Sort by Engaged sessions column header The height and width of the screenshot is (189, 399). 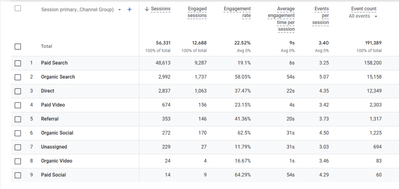point(197,12)
